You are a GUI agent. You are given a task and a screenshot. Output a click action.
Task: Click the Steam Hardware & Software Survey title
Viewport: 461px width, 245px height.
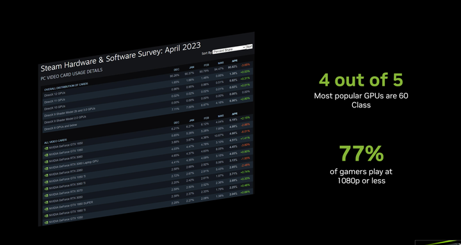(120, 57)
